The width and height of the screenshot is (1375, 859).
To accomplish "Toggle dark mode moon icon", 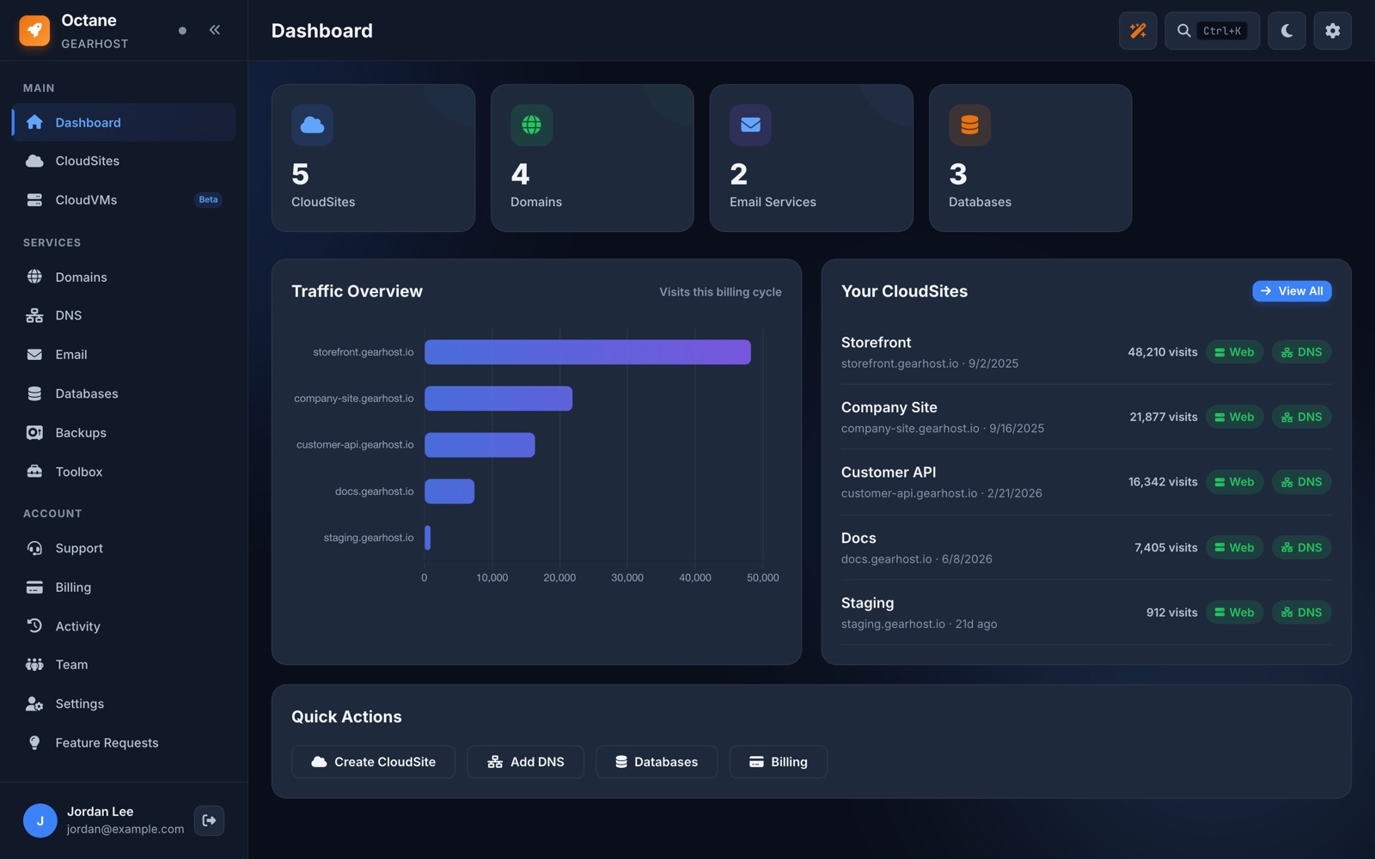I will pos(1286,31).
